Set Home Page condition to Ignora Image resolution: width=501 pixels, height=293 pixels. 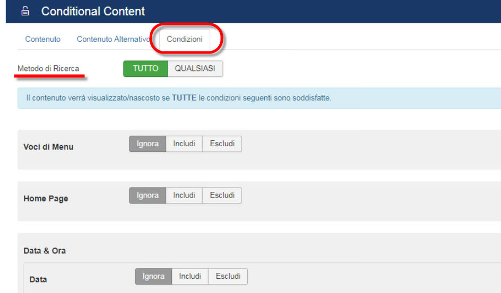tap(148, 196)
